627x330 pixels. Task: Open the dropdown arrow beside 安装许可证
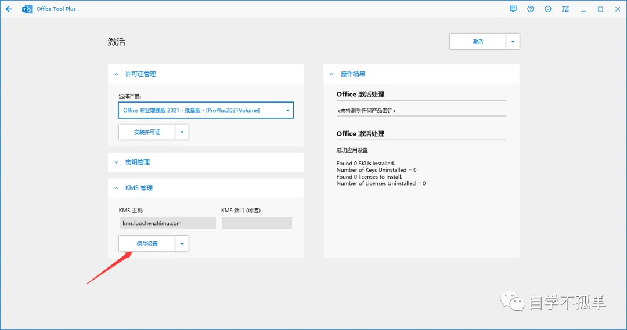click(182, 132)
